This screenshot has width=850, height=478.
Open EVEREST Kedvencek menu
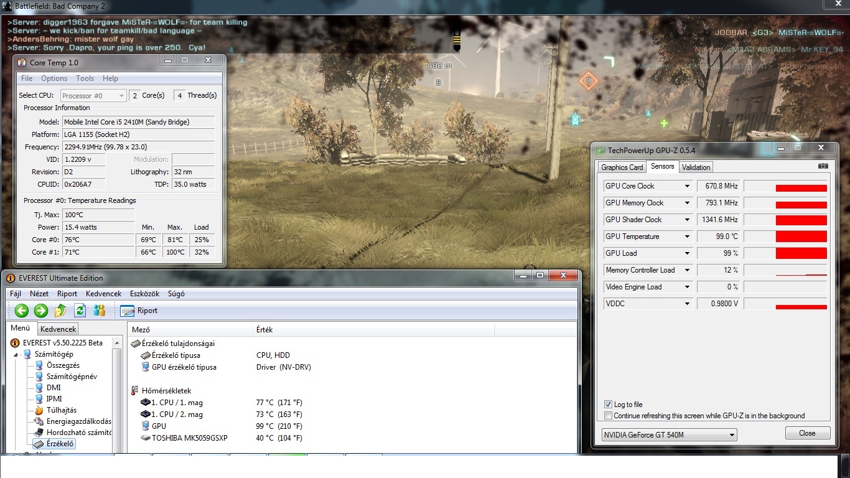click(104, 294)
